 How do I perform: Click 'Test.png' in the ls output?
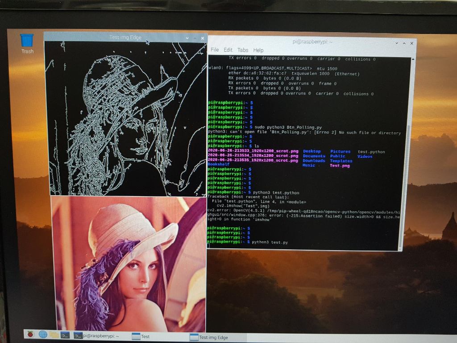coord(340,165)
